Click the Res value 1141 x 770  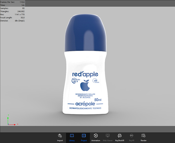point(19,15)
